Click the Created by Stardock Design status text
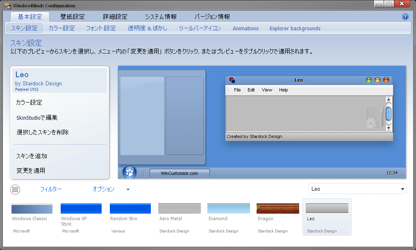 [x=255, y=136]
